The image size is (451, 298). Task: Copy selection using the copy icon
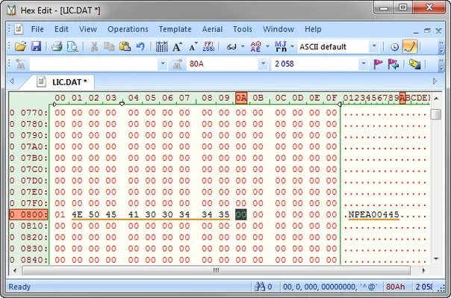pyautogui.click(x=109, y=46)
